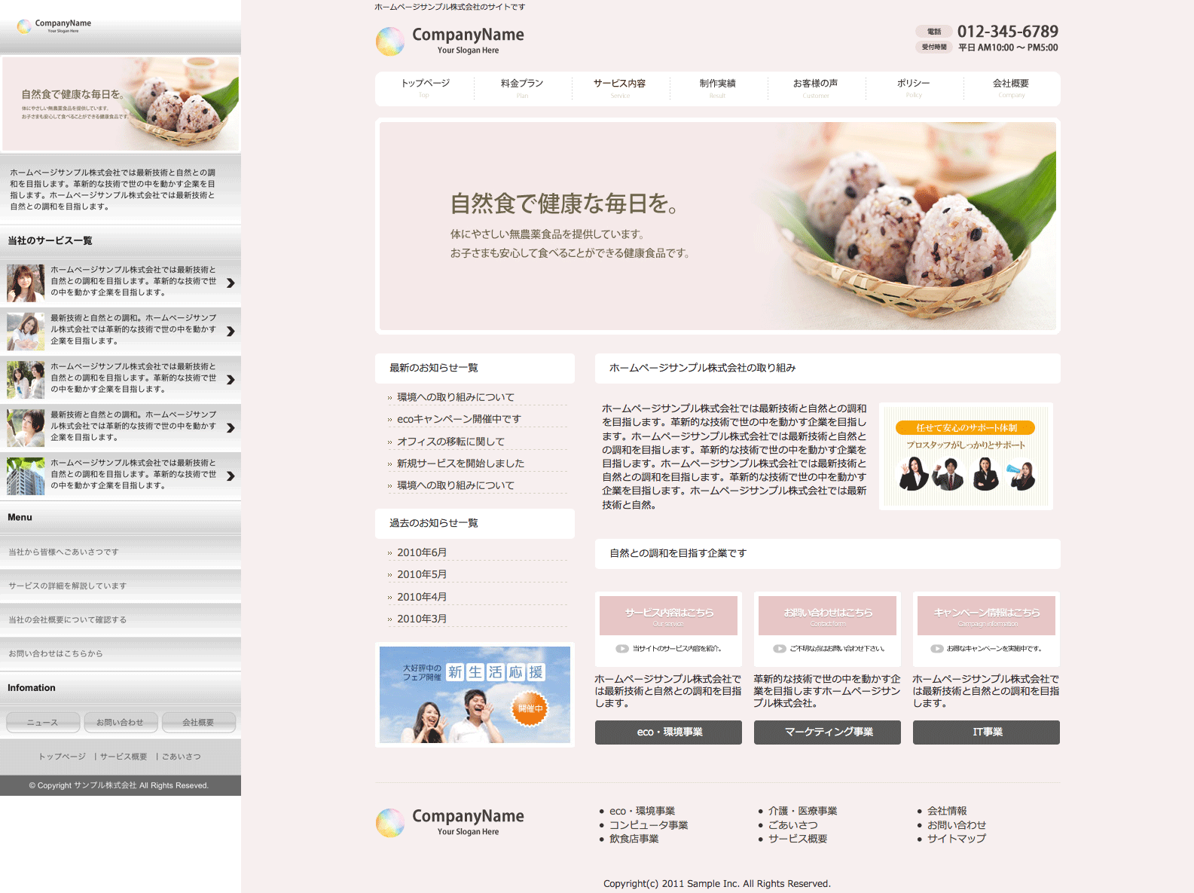Open the ecoキャンペーン開催中です news link
The image size is (1194, 893).
(459, 419)
